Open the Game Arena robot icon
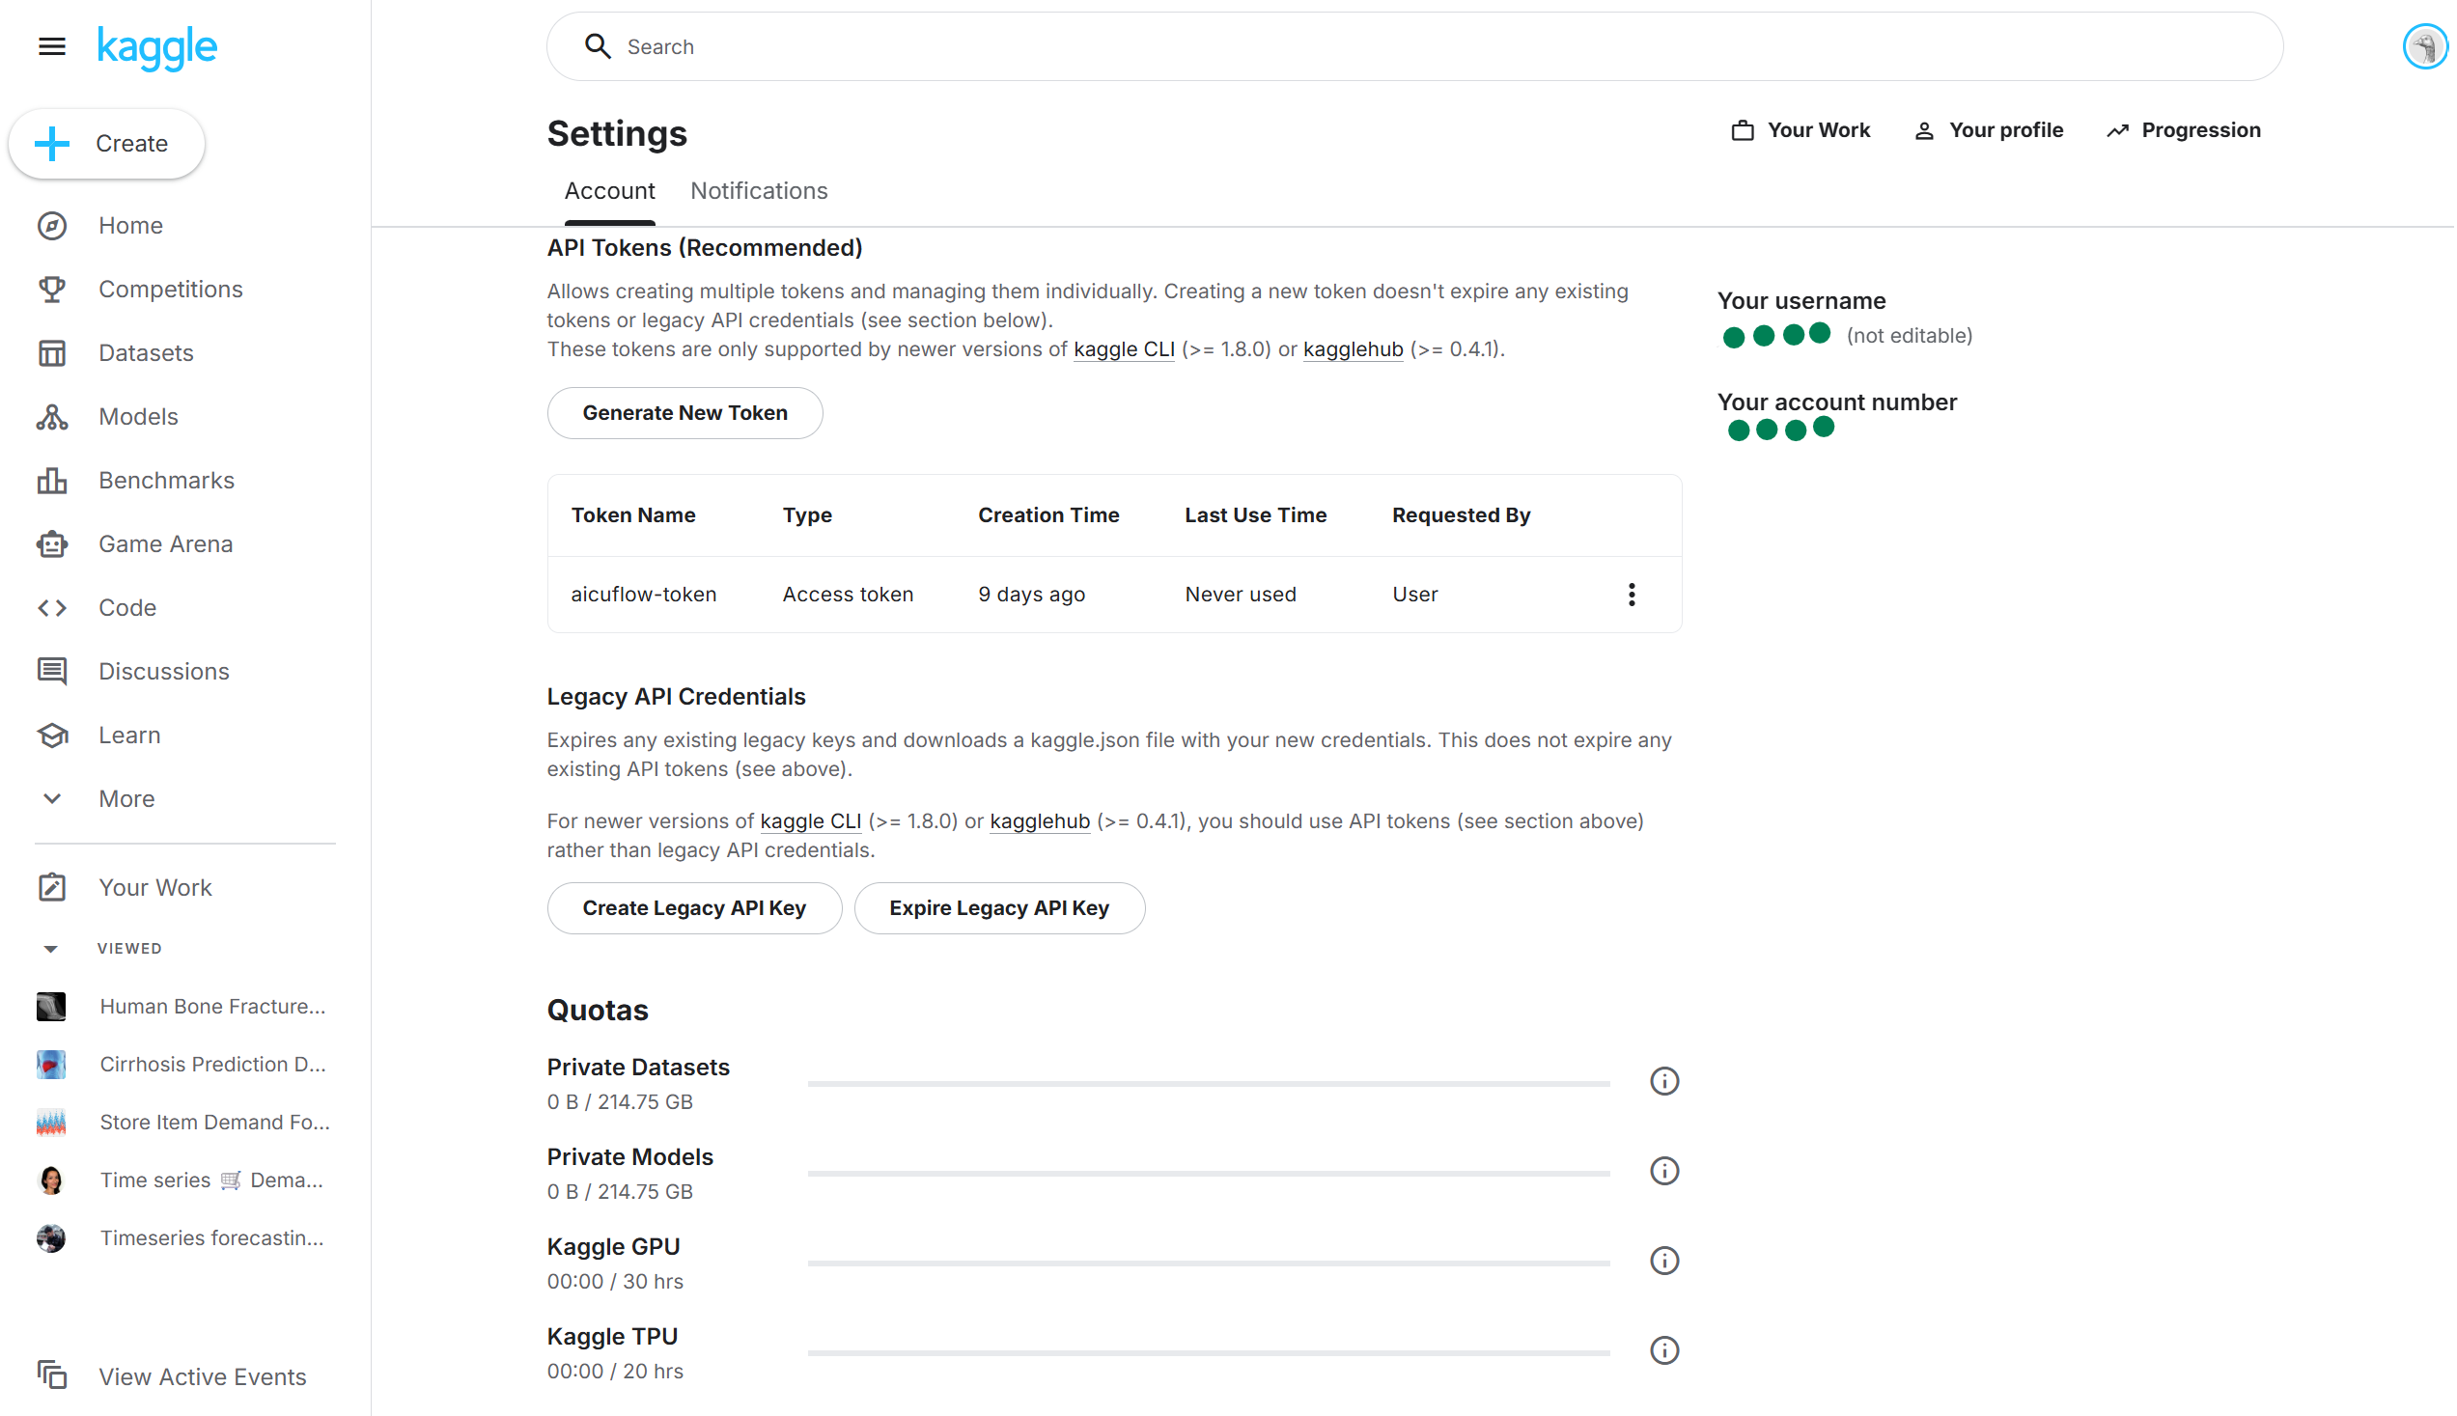This screenshot has width=2457, height=1416. click(x=51, y=544)
